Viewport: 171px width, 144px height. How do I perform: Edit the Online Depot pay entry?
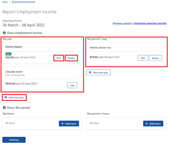59,58
